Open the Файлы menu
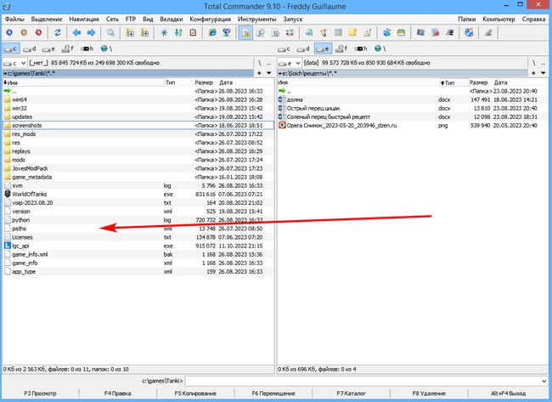Screen dimensions: 552x402 pos(14,19)
